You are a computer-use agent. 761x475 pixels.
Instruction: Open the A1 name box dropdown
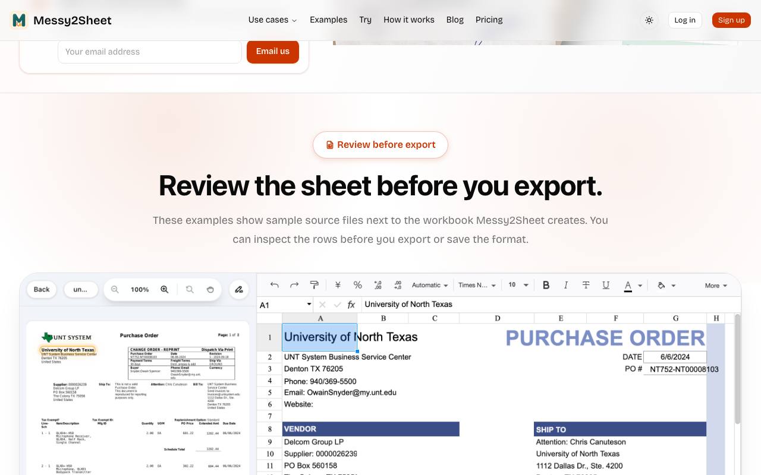coord(309,305)
